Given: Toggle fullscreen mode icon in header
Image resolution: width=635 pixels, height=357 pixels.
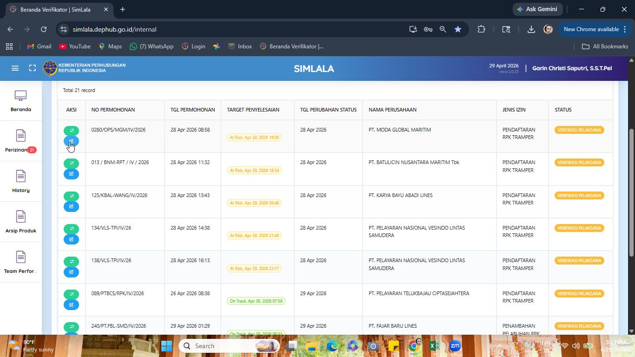Looking at the screenshot, I should click(32, 68).
